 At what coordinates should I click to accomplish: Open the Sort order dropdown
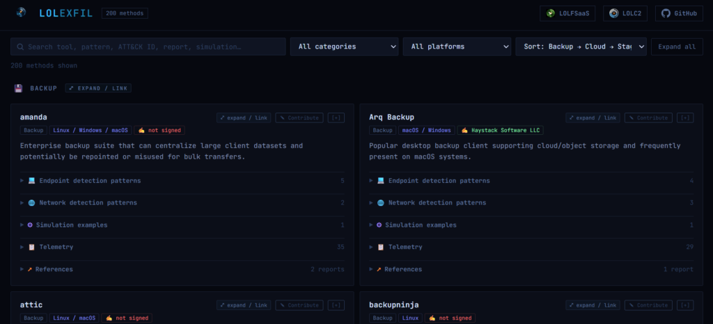(581, 47)
